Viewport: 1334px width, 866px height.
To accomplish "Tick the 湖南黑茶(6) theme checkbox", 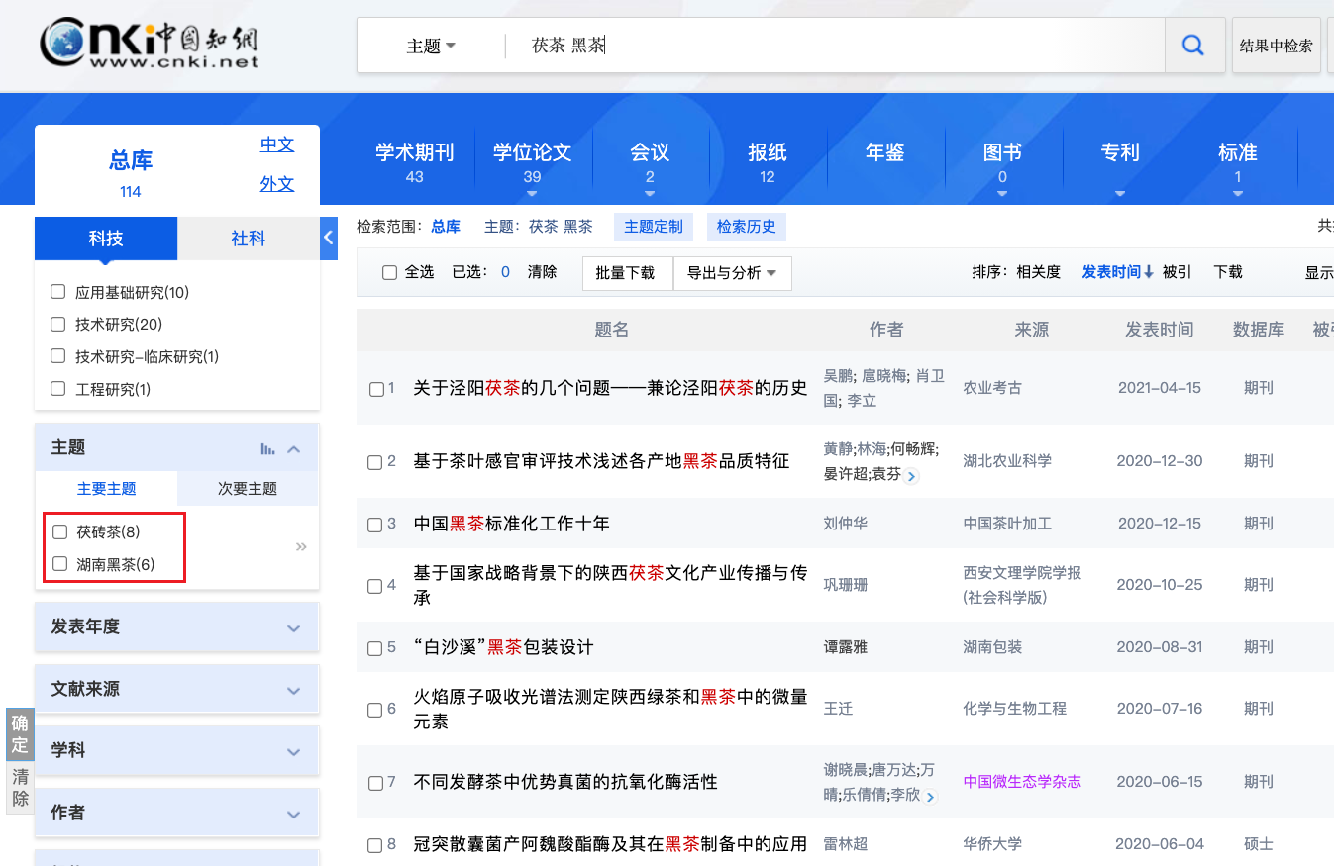I will point(59,564).
